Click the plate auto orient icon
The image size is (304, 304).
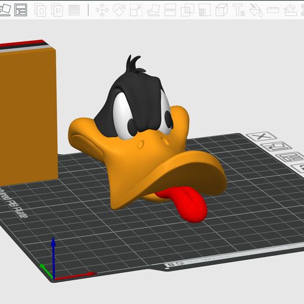pyautogui.click(x=276, y=146)
